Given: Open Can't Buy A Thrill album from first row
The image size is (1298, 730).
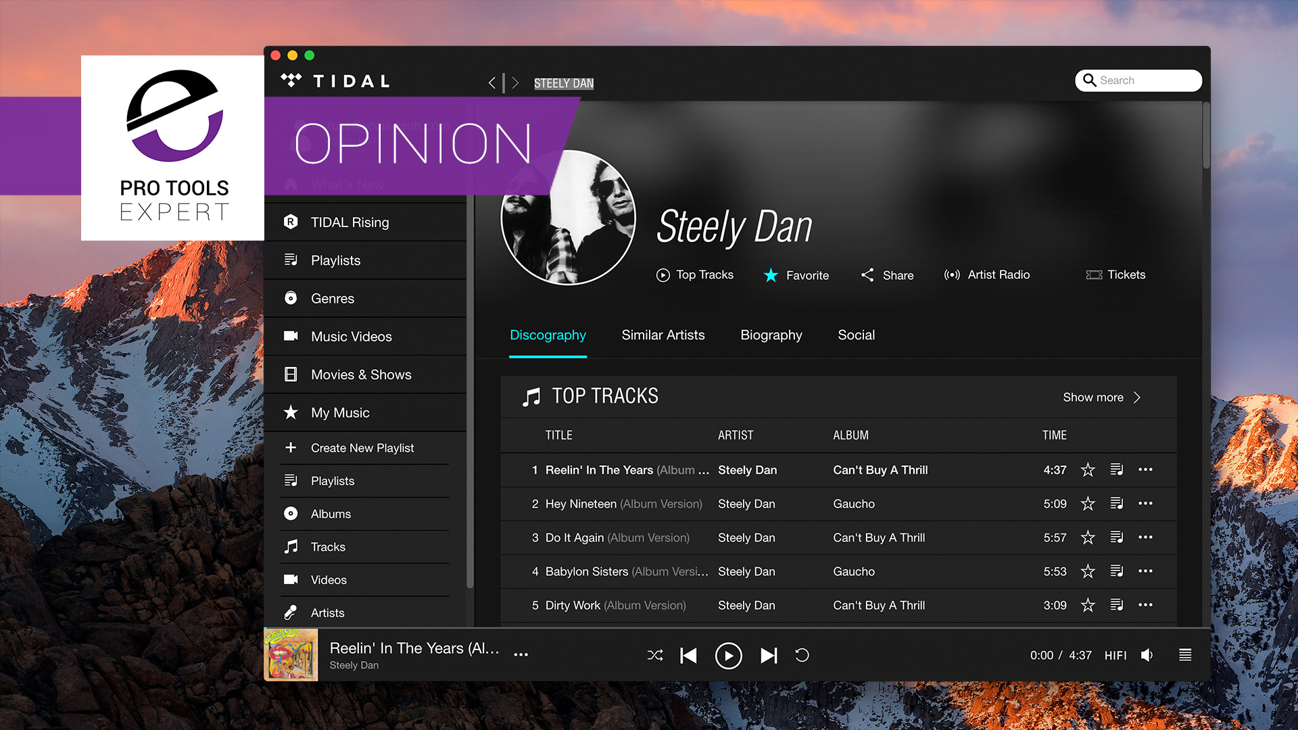Looking at the screenshot, I should pos(880,470).
